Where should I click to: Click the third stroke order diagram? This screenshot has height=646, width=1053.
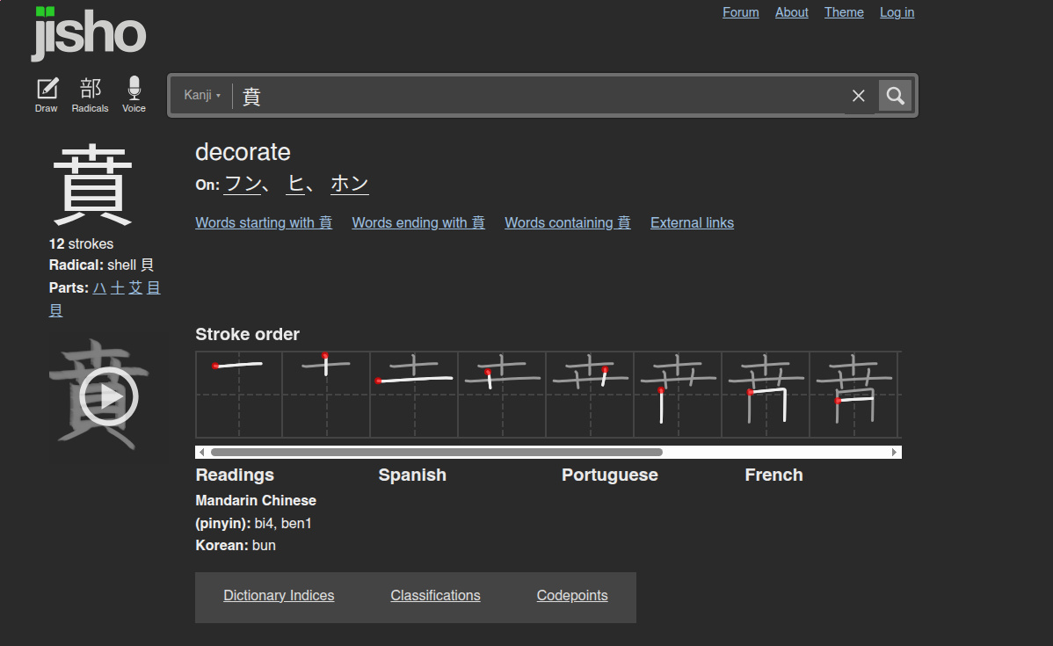coord(414,395)
